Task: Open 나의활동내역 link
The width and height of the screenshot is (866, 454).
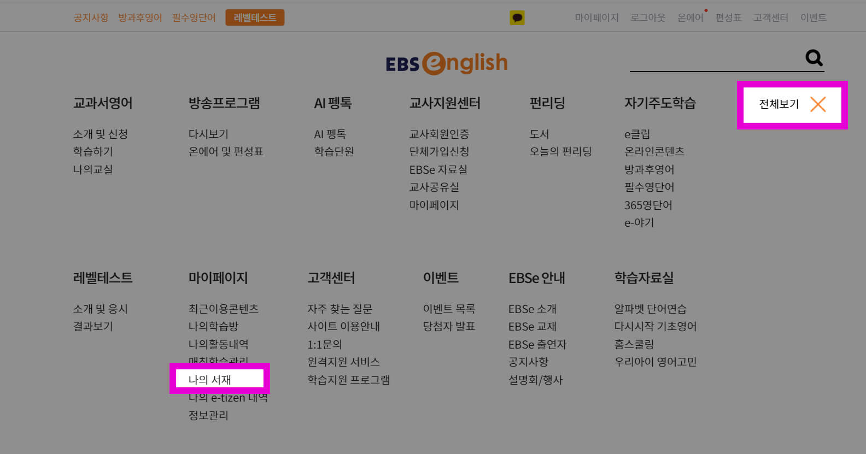Action: click(x=219, y=344)
